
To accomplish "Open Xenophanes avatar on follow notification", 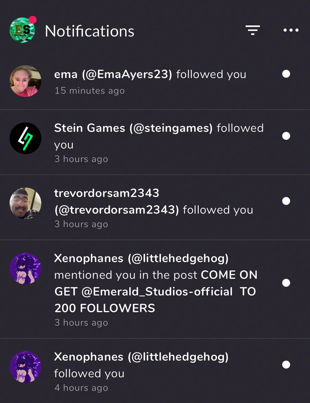I will coord(25,367).
